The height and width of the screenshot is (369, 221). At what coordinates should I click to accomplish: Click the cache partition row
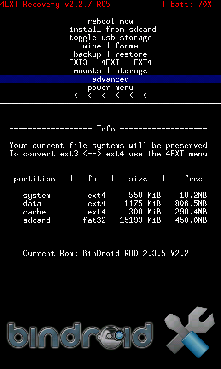tap(115, 212)
